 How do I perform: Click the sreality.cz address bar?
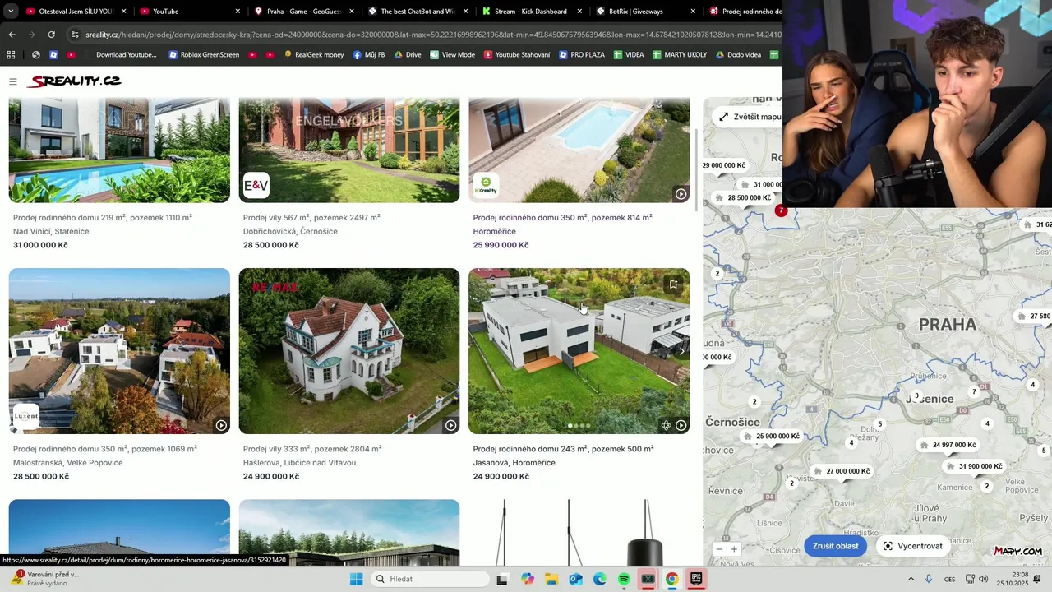pos(433,35)
